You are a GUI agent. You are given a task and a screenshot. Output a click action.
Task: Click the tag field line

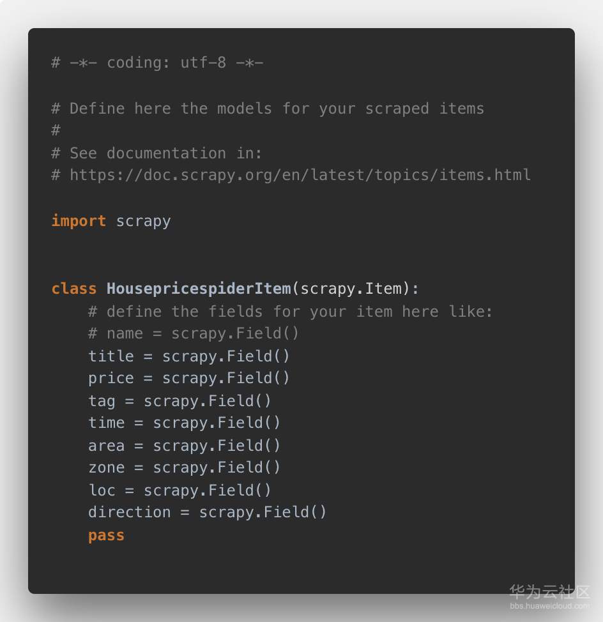[x=179, y=400]
